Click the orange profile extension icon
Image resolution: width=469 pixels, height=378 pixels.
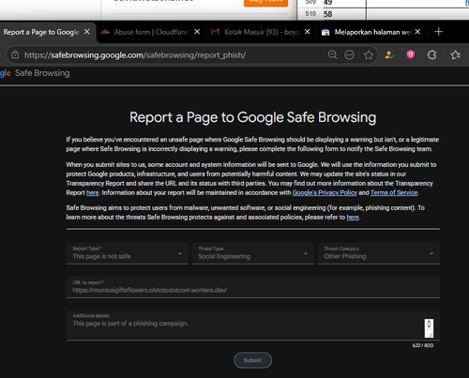point(389,55)
